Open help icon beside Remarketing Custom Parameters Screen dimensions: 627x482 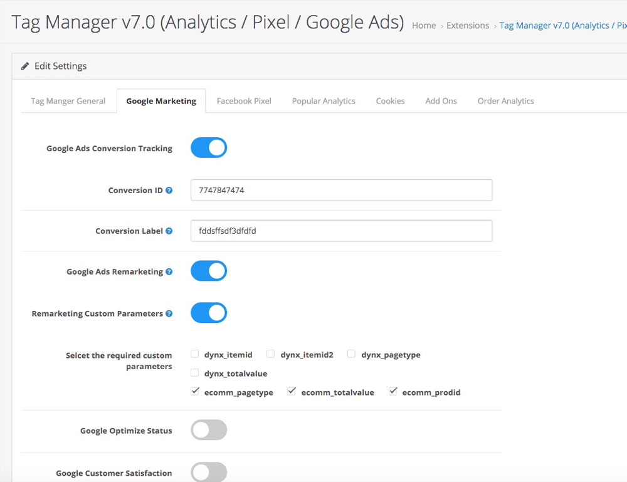(169, 314)
